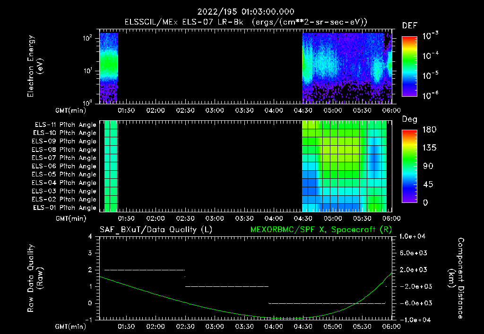Select the ELS-04 Pitch Angle row label
The width and height of the screenshot is (484, 334).
coord(64,183)
